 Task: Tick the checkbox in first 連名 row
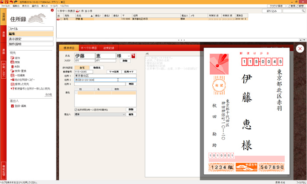pos(76,93)
